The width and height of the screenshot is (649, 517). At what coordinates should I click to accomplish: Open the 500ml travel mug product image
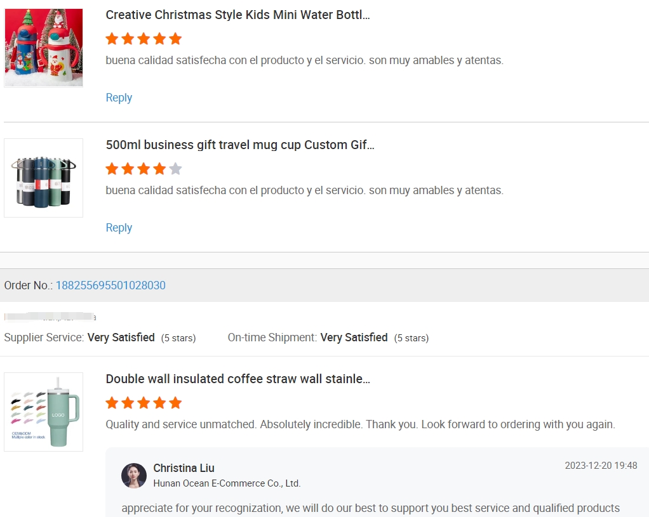coord(44,178)
